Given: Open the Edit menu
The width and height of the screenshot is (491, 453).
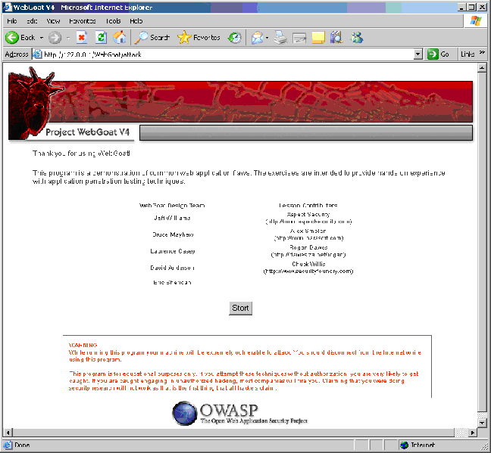Looking at the screenshot, I should tap(32, 21).
